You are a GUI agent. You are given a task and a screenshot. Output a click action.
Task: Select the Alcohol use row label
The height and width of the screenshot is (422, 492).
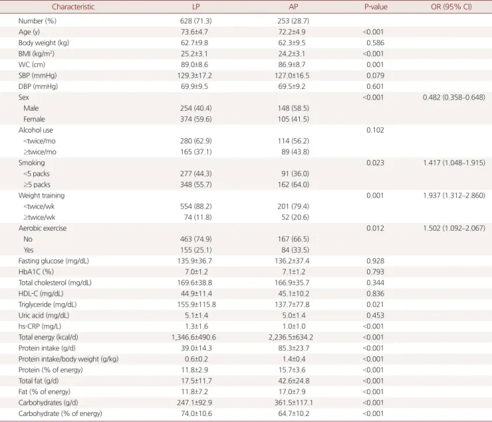coord(35,130)
